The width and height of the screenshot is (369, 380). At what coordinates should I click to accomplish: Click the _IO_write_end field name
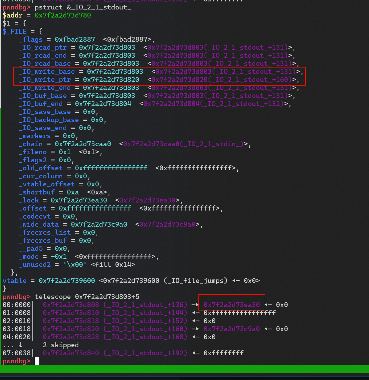pos(45,88)
